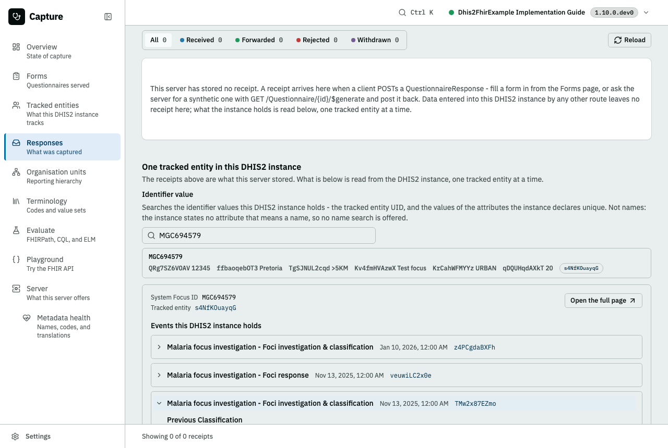Filter receipts by Forwarded
Image resolution: width=668 pixels, height=448 pixels.
tap(259, 40)
